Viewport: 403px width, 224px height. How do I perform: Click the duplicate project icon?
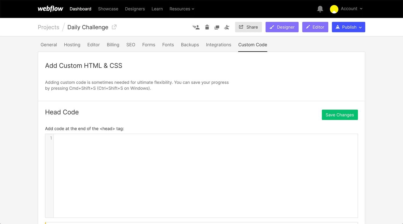coord(217,27)
